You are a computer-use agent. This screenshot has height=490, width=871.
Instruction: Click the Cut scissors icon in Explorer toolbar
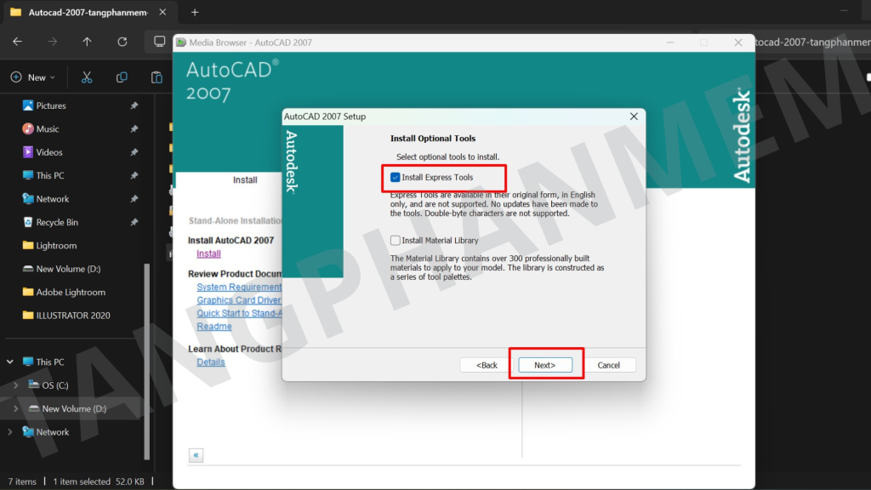click(87, 77)
